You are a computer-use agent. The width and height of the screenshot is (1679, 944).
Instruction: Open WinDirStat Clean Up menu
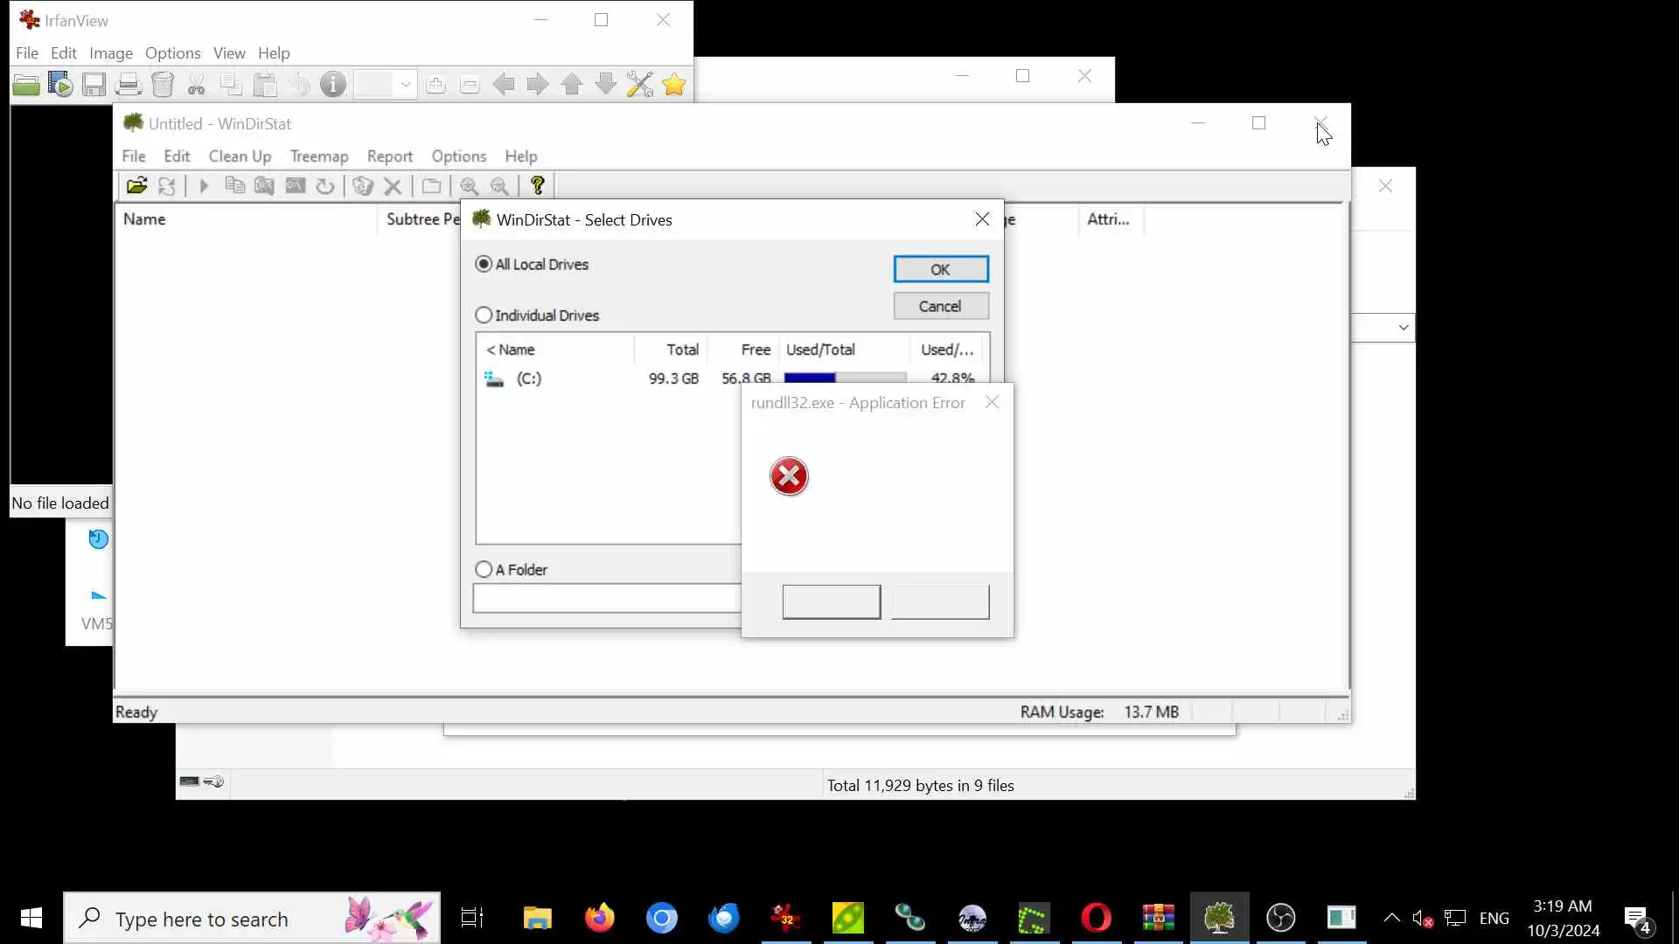[x=240, y=156]
